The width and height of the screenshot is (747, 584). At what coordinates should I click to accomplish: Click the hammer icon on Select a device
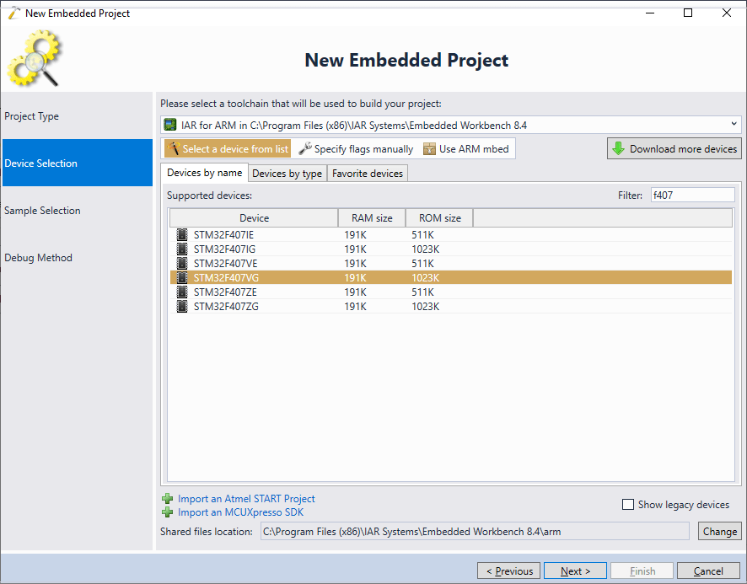[x=173, y=148]
